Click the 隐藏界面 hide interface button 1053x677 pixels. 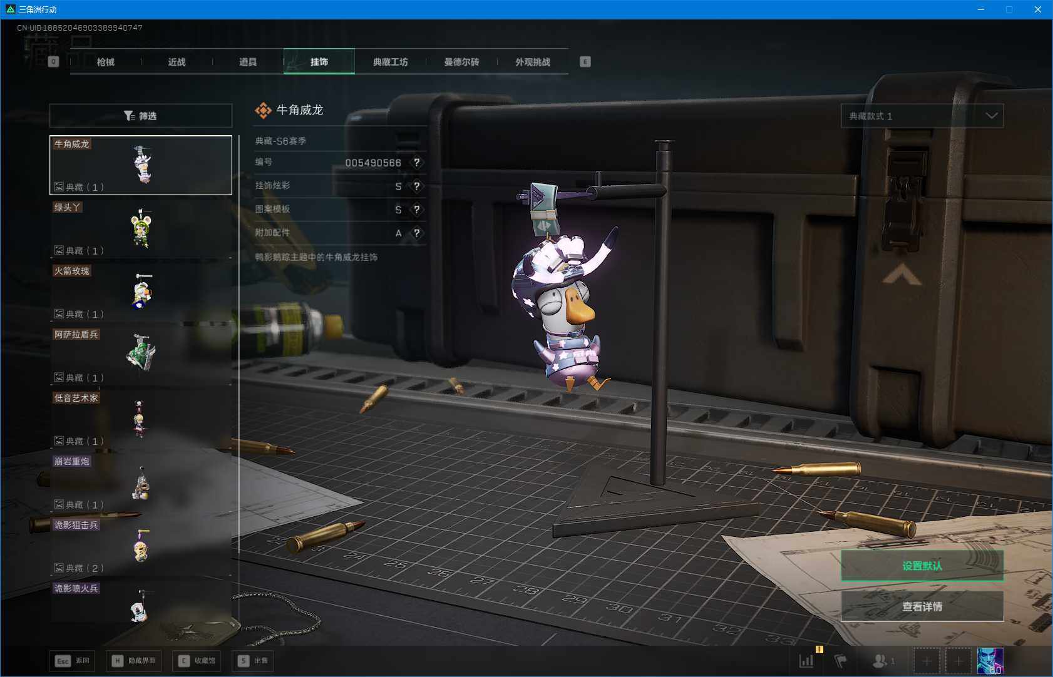click(x=133, y=661)
